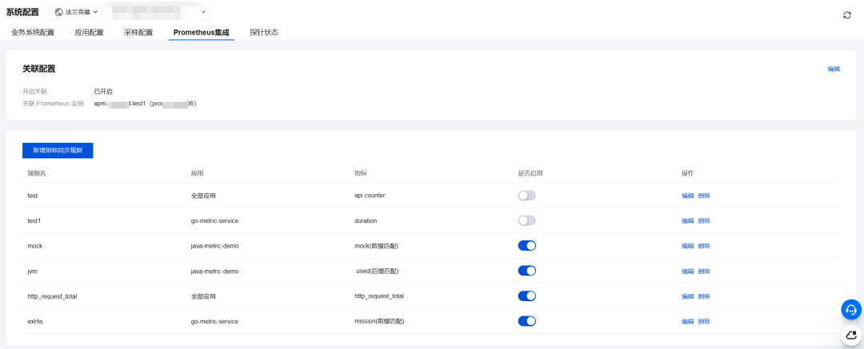Screen dimensions: 864x349
Task: Click mock(前缀匹配) metric cell
Action: coord(376,246)
